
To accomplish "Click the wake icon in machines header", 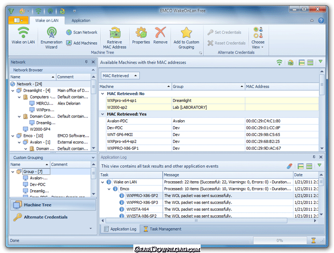I will pos(279,62).
